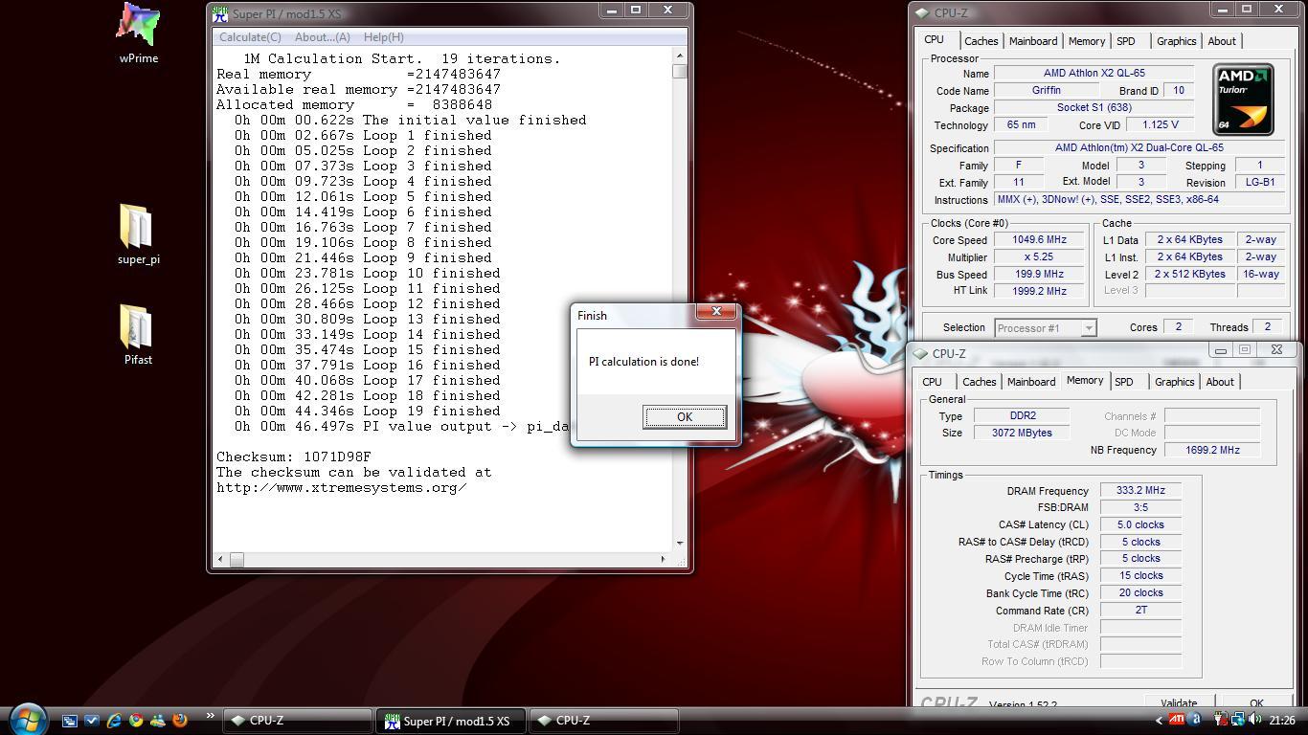Open Windows Live Messenger quick launch icon

point(158,721)
